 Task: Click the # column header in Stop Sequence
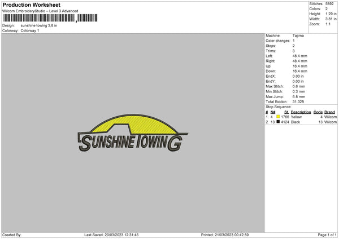pyautogui.click(x=267, y=112)
